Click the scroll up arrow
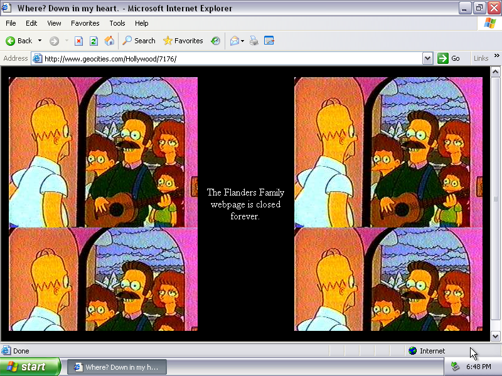The width and height of the screenshot is (502, 376). coord(495,71)
